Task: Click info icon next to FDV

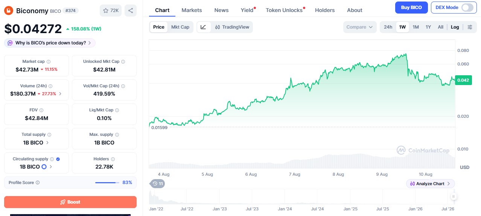Action: coord(41,110)
